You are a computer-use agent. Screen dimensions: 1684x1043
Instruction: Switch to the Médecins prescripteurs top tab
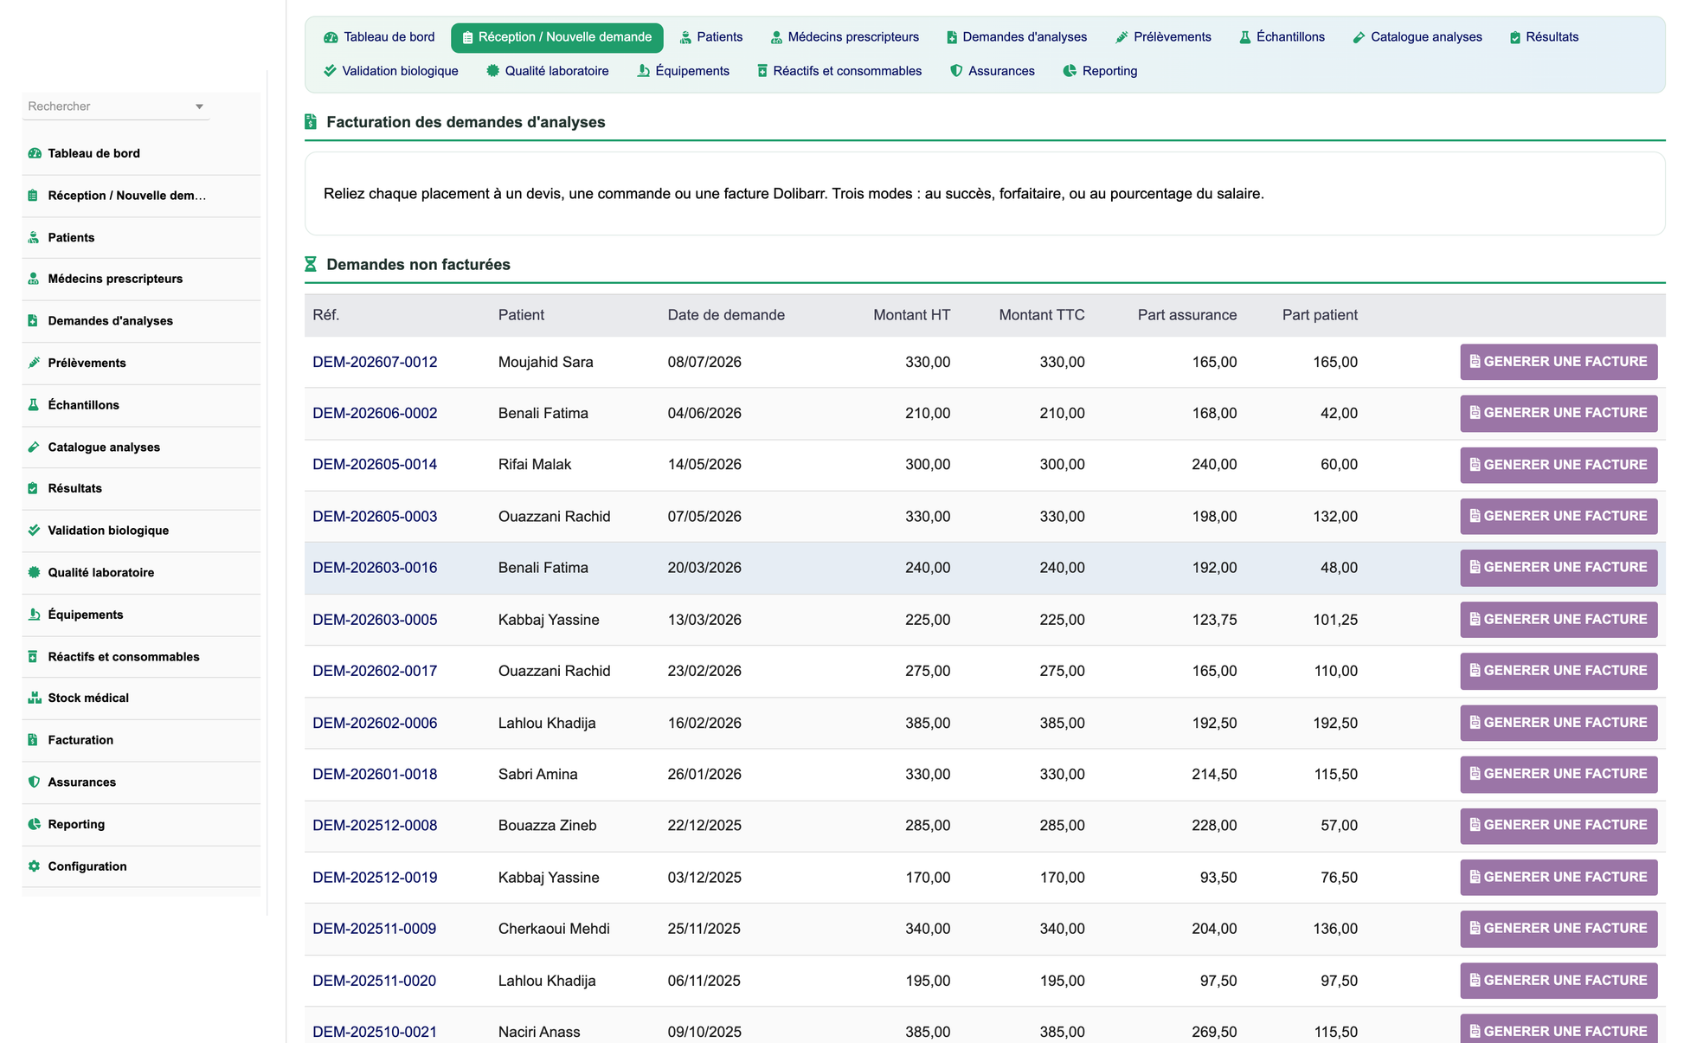pyautogui.click(x=845, y=37)
